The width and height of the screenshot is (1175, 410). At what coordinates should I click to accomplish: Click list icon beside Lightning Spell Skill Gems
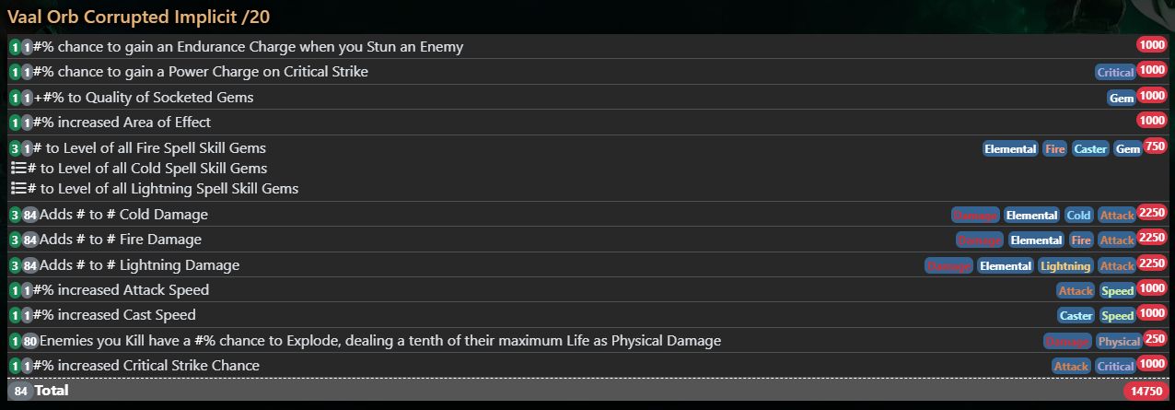tap(18, 189)
